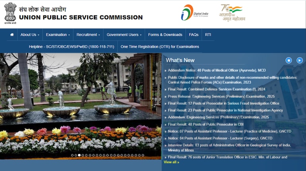Open Forms & Downloads page
Image resolution: width=306 pixels, height=171 pixels.
(x=165, y=35)
